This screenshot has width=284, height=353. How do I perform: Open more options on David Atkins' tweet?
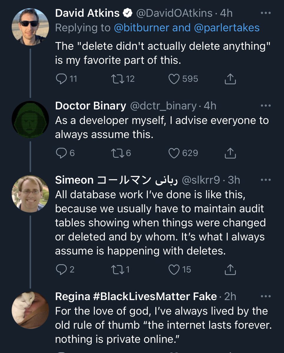266,13
